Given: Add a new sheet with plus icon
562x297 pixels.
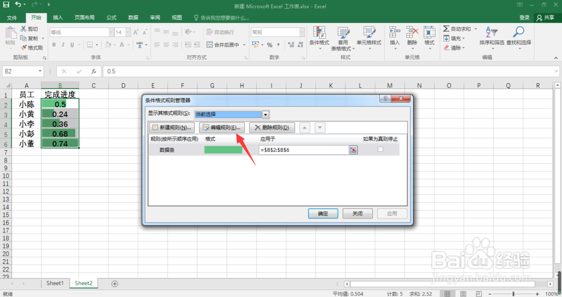Looking at the screenshot, I should click(x=115, y=284).
